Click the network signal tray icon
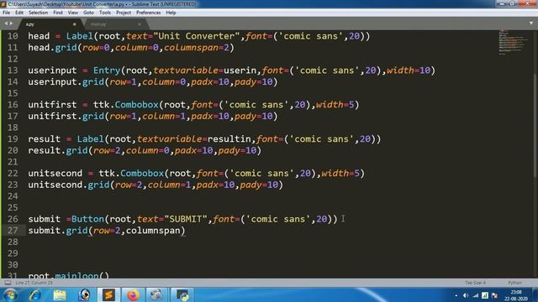This screenshot has height=302, width=538. coord(475,295)
